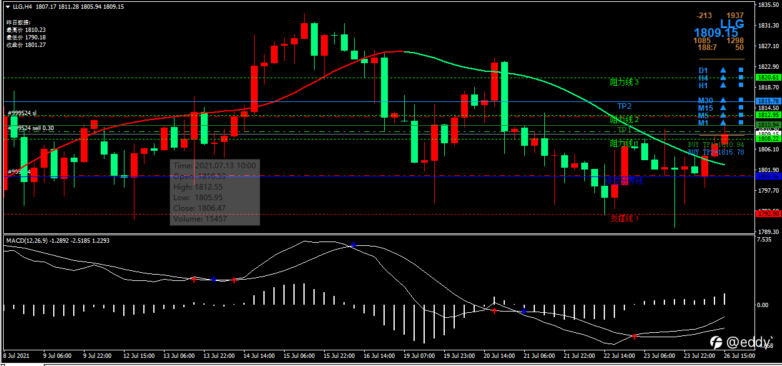Click the M30 trend up-arrow indicator
The width and height of the screenshot is (782, 366).
point(723,100)
